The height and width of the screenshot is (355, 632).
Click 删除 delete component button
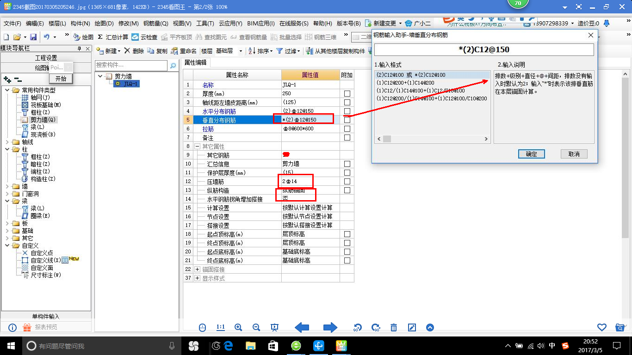134,51
